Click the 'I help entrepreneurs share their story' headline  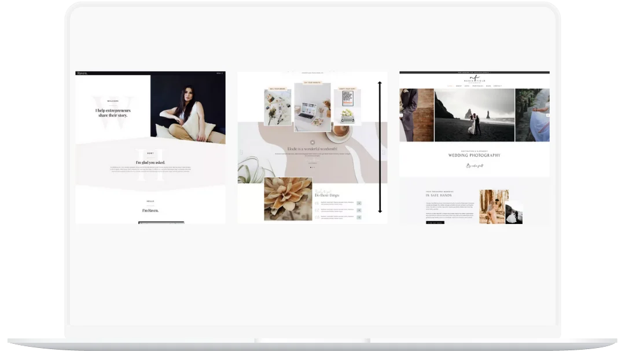tap(113, 113)
